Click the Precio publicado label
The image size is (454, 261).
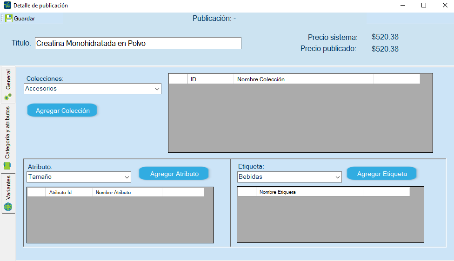pos(328,49)
